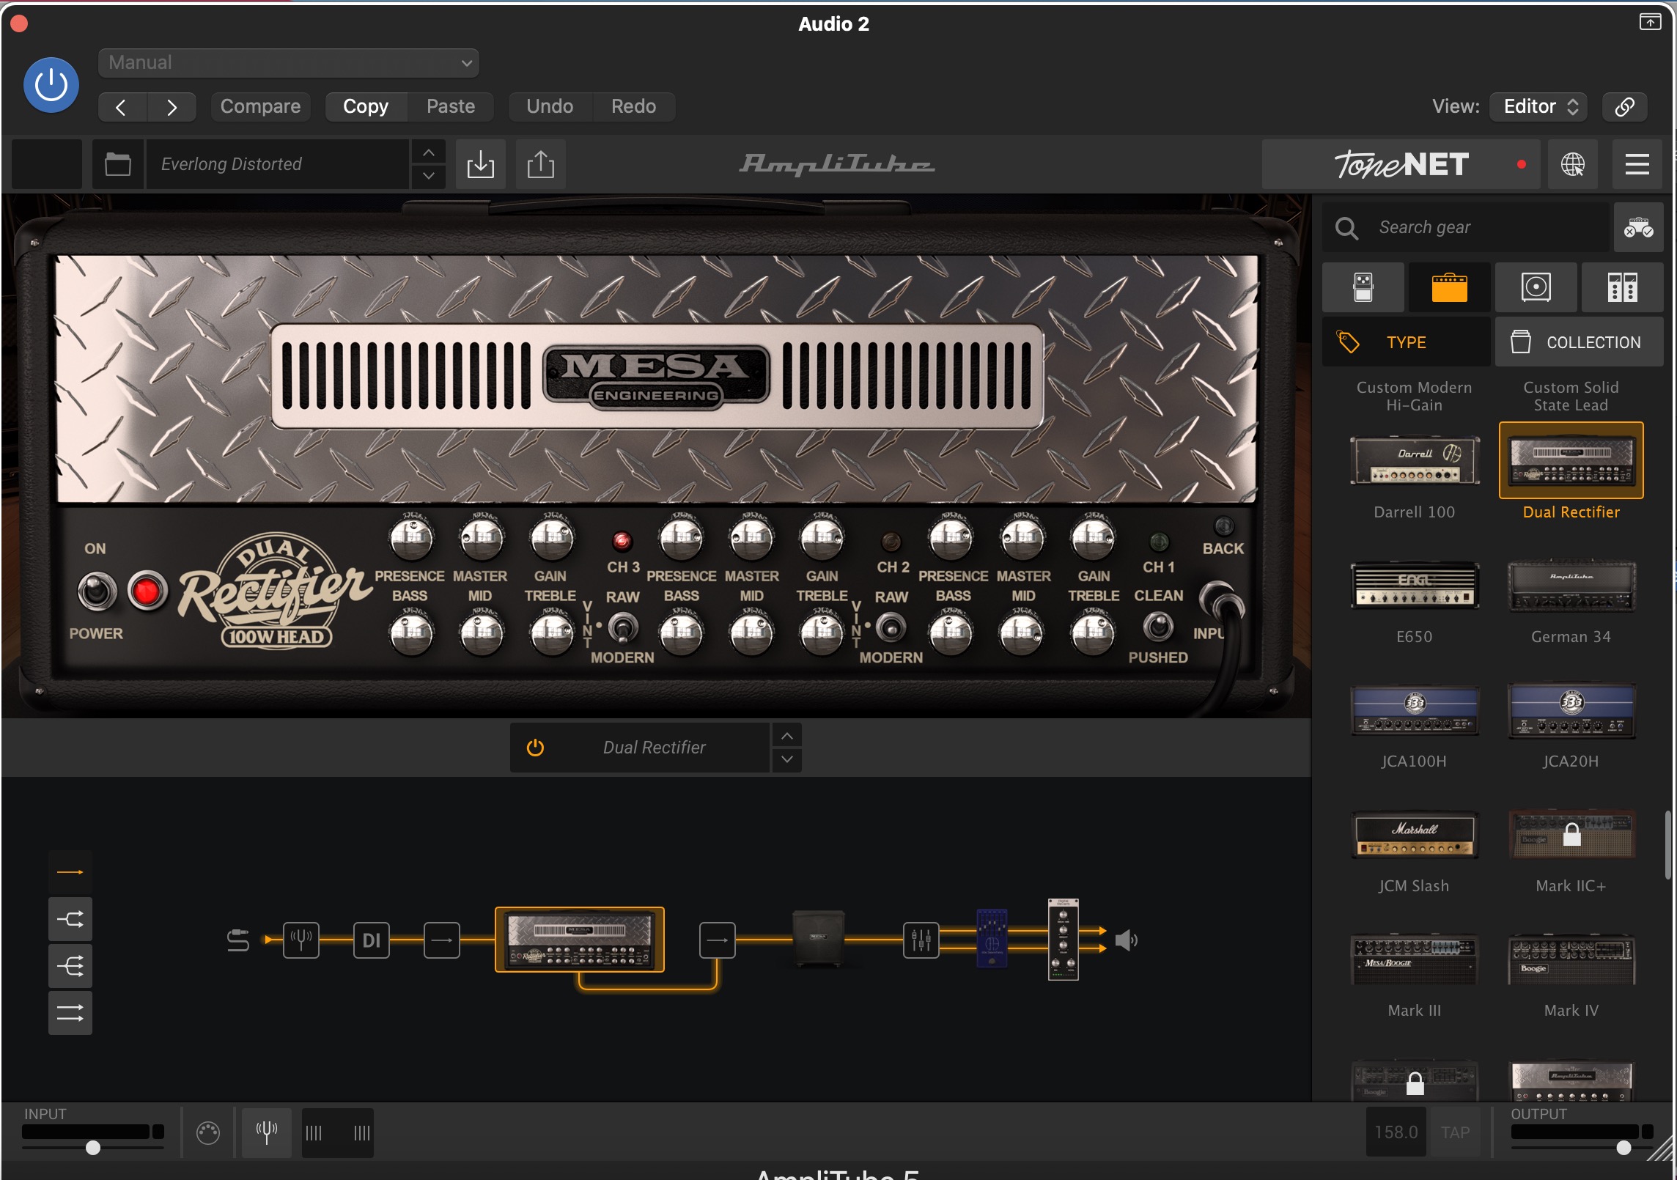1677x1180 pixels.
Task: Select the blue pedal effect block
Action: tap(992, 938)
